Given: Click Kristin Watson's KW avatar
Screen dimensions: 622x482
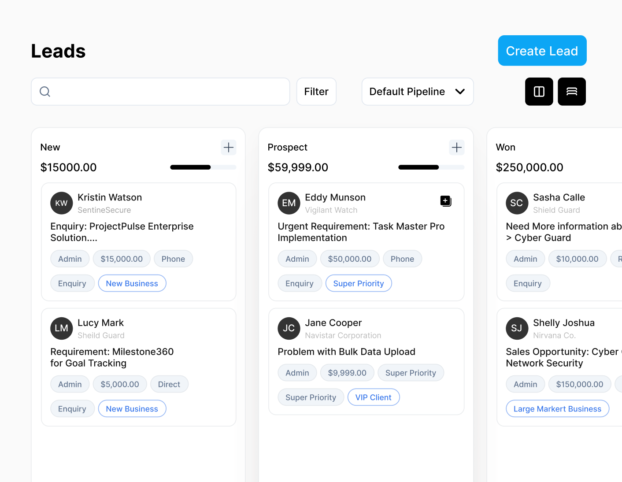Looking at the screenshot, I should (62, 203).
